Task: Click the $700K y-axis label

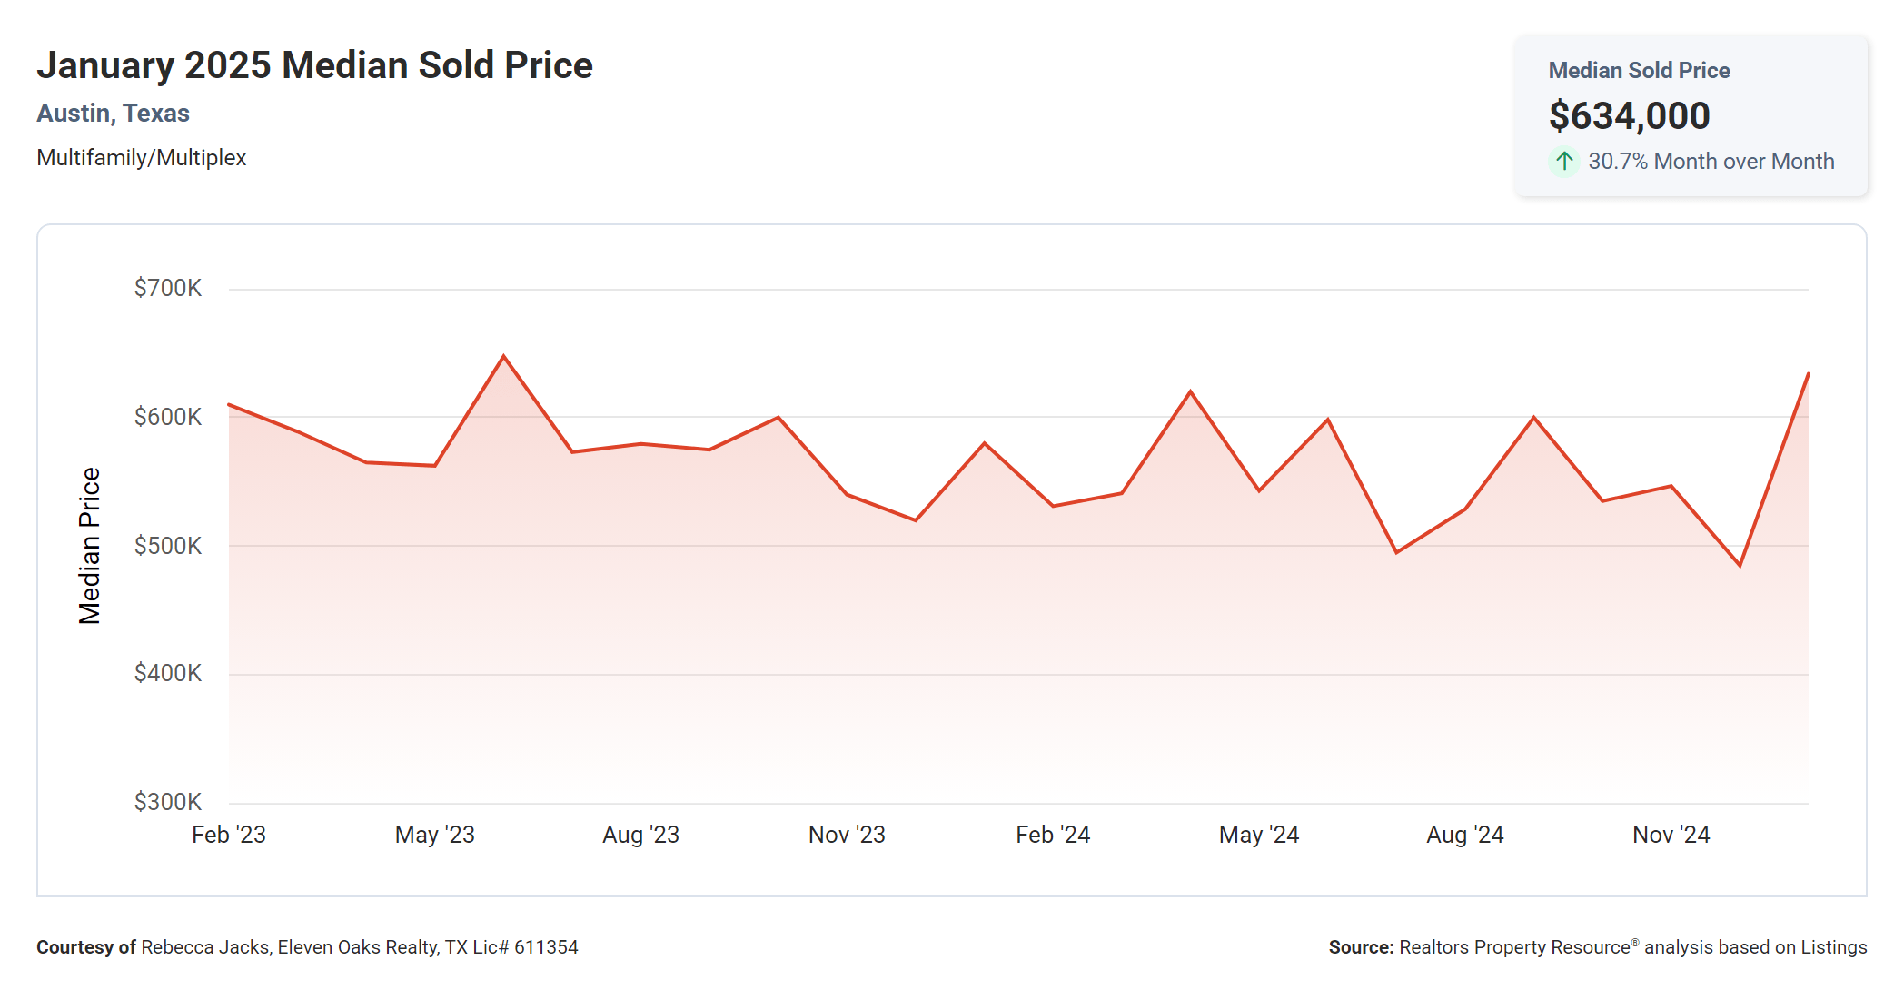Action: pyautogui.click(x=168, y=288)
